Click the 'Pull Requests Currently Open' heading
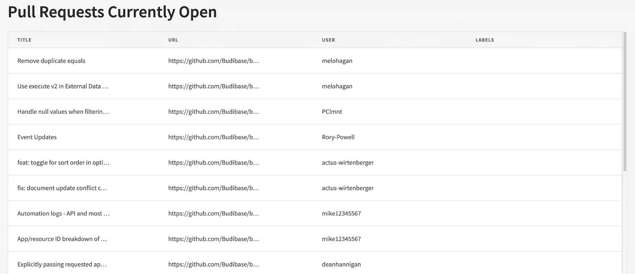The height and width of the screenshot is (274, 635). pos(112,12)
